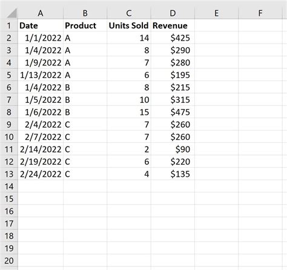Screen dimensions: 287x270
Task: Select cell with date 1/13/2022
Action: 41,75
